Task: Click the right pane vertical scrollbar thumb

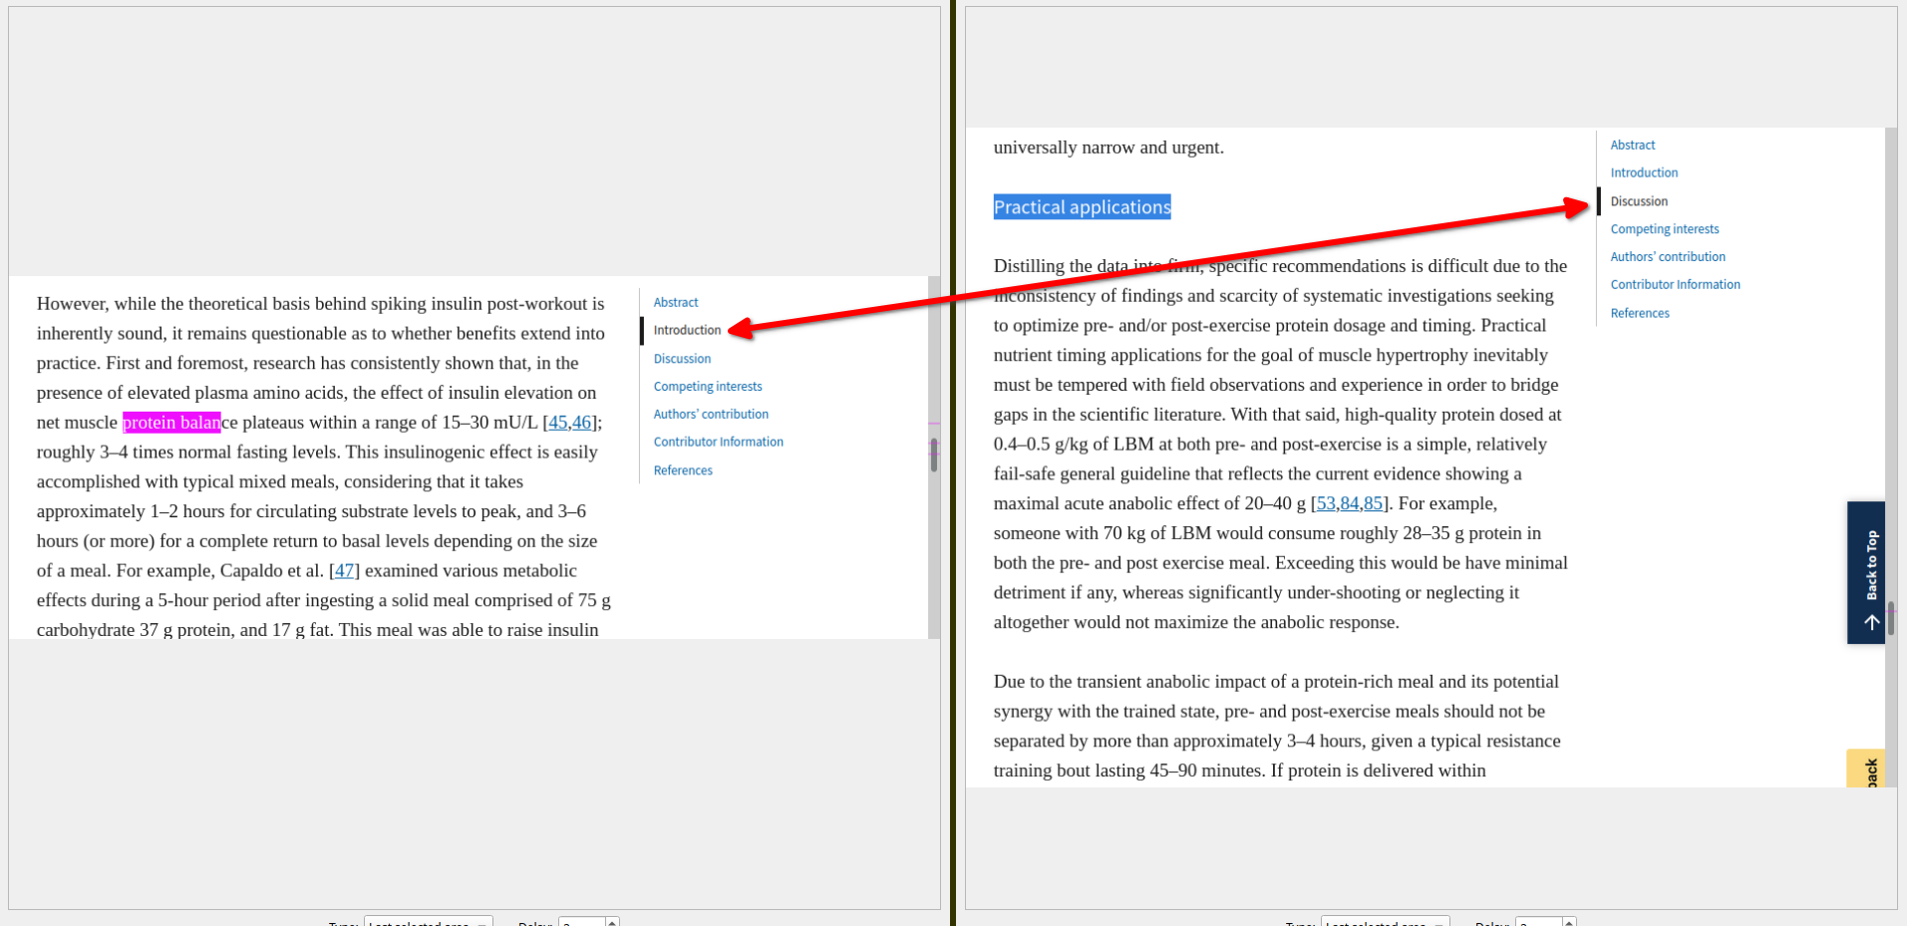Action: [x=1891, y=618]
